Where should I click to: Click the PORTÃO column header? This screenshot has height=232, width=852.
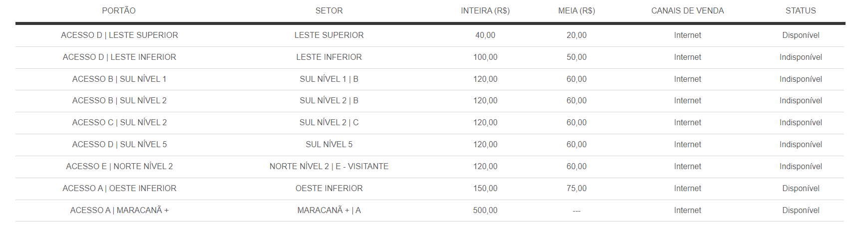point(119,10)
